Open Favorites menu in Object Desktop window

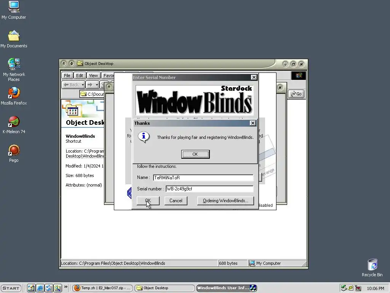[108, 76]
